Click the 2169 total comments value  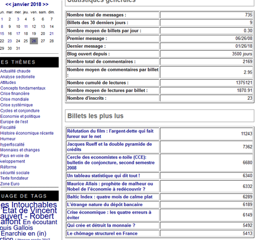[x=247, y=62]
